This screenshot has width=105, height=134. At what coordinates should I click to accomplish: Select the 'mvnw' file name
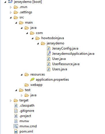(24, 121)
